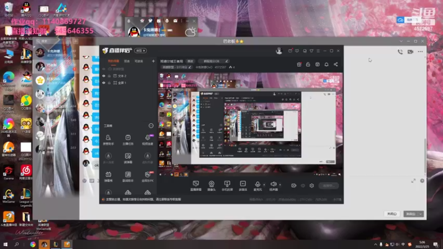This screenshot has width=443, height=249.
Task: Open the weather icon in QQ mini panel
Action: [x=190, y=32]
